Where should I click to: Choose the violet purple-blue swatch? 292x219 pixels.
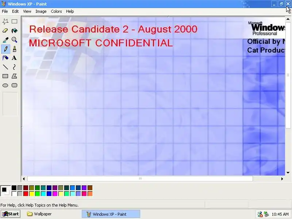pyautogui.click(x=84, y=188)
